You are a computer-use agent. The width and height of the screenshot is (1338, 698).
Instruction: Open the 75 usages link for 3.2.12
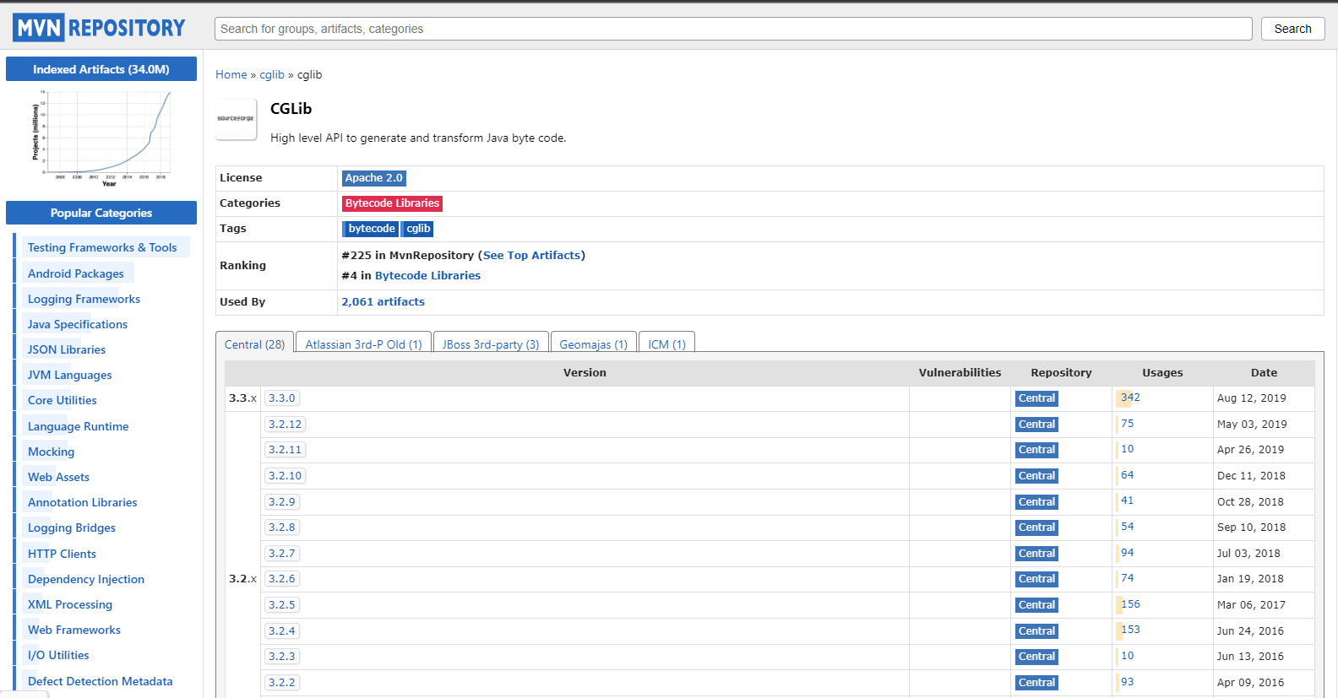point(1128,424)
